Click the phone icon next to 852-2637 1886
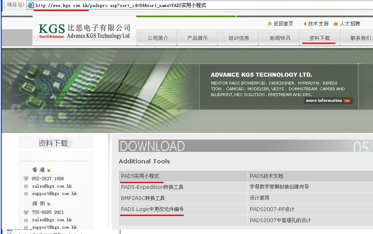 pyautogui.click(x=26, y=179)
